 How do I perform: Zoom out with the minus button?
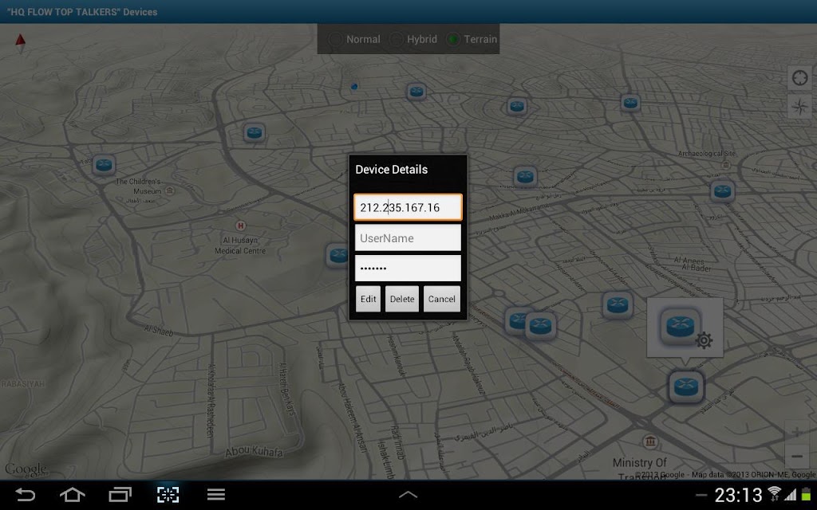pyautogui.click(x=797, y=457)
